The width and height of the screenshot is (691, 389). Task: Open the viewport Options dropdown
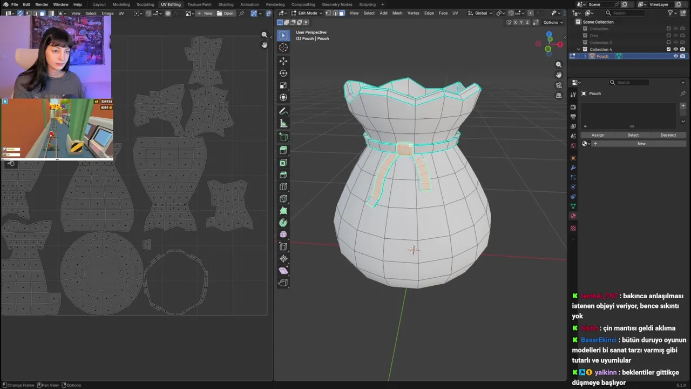(553, 22)
